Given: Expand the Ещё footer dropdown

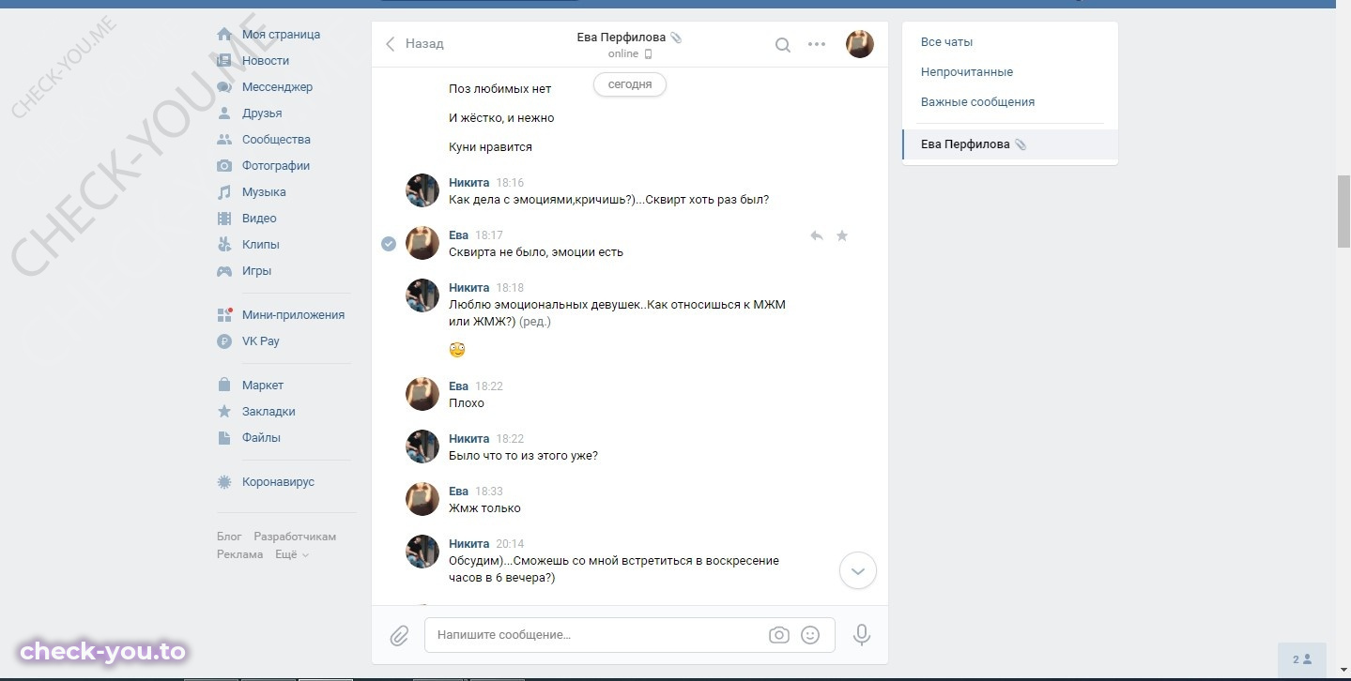Looking at the screenshot, I should [292, 554].
